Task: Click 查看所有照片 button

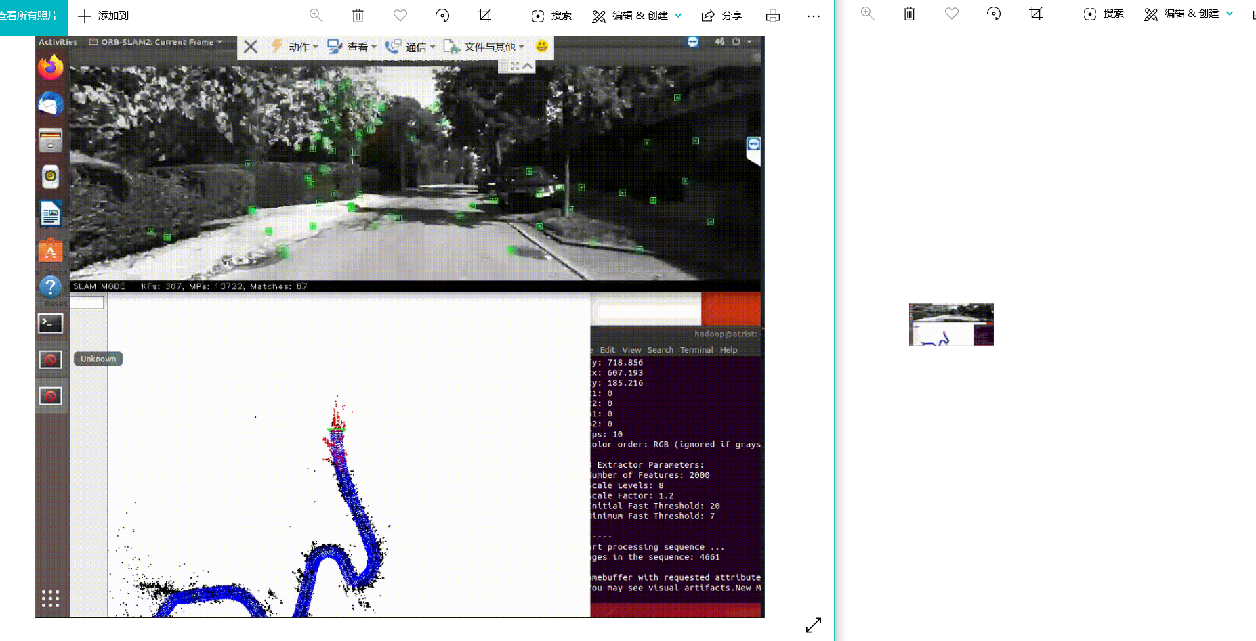Action: [29, 16]
